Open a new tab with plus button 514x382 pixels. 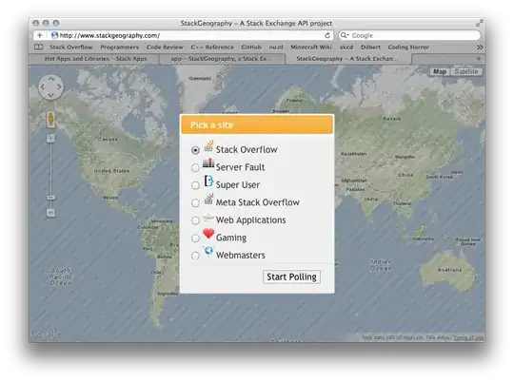479,59
